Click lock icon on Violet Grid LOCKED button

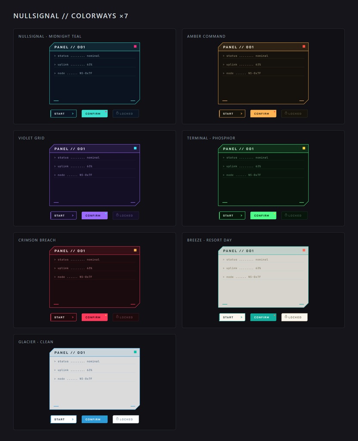click(x=117, y=215)
